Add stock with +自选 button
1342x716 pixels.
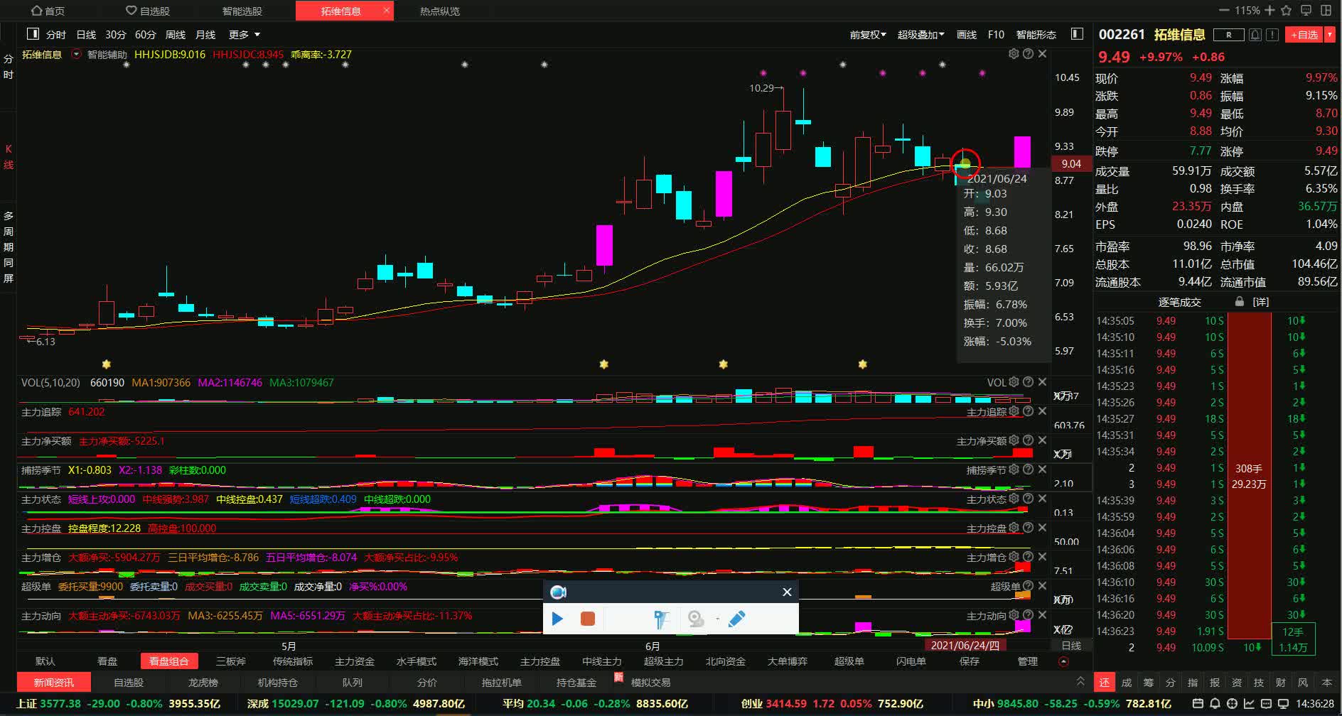(x=1304, y=34)
